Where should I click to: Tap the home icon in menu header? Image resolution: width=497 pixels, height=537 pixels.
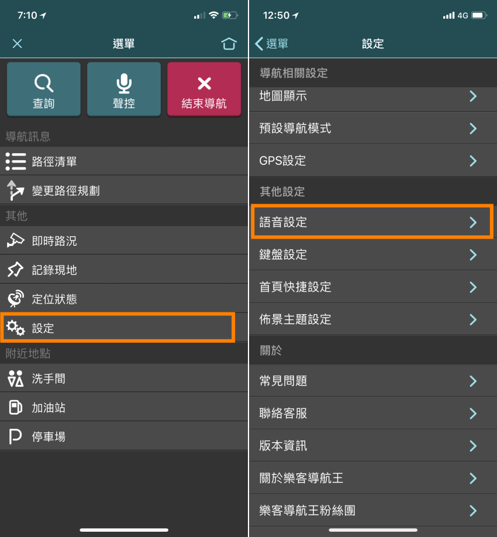coord(229,44)
